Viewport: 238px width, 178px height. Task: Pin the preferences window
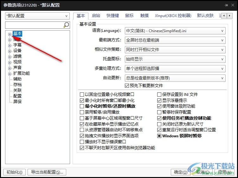click(x=226, y=5)
